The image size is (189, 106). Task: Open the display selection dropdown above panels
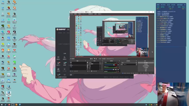pyautogui.click(x=115, y=59)
